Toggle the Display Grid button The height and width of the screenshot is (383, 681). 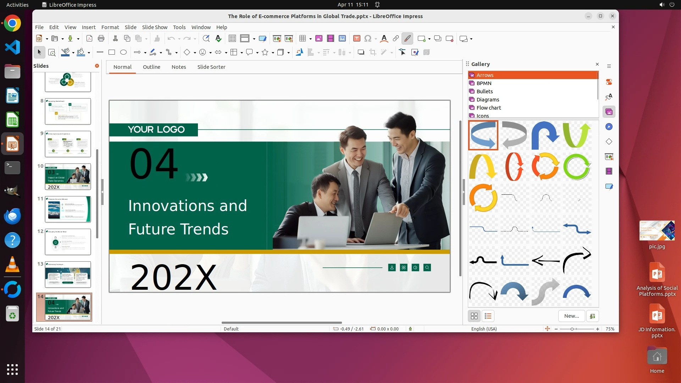tap(232, 39)
